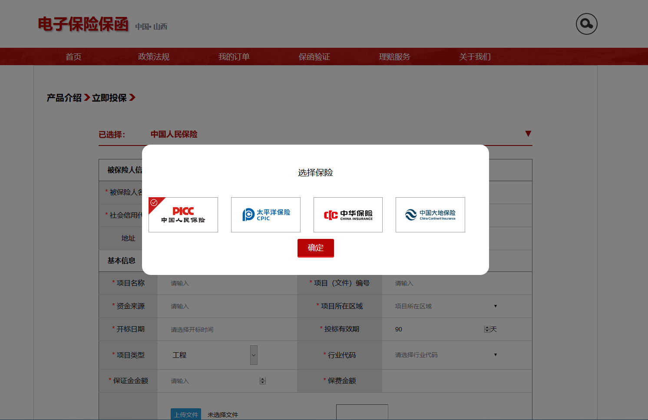Select the PICC insurance logo card
The image size is (648, 420).
tap(183, 215)
